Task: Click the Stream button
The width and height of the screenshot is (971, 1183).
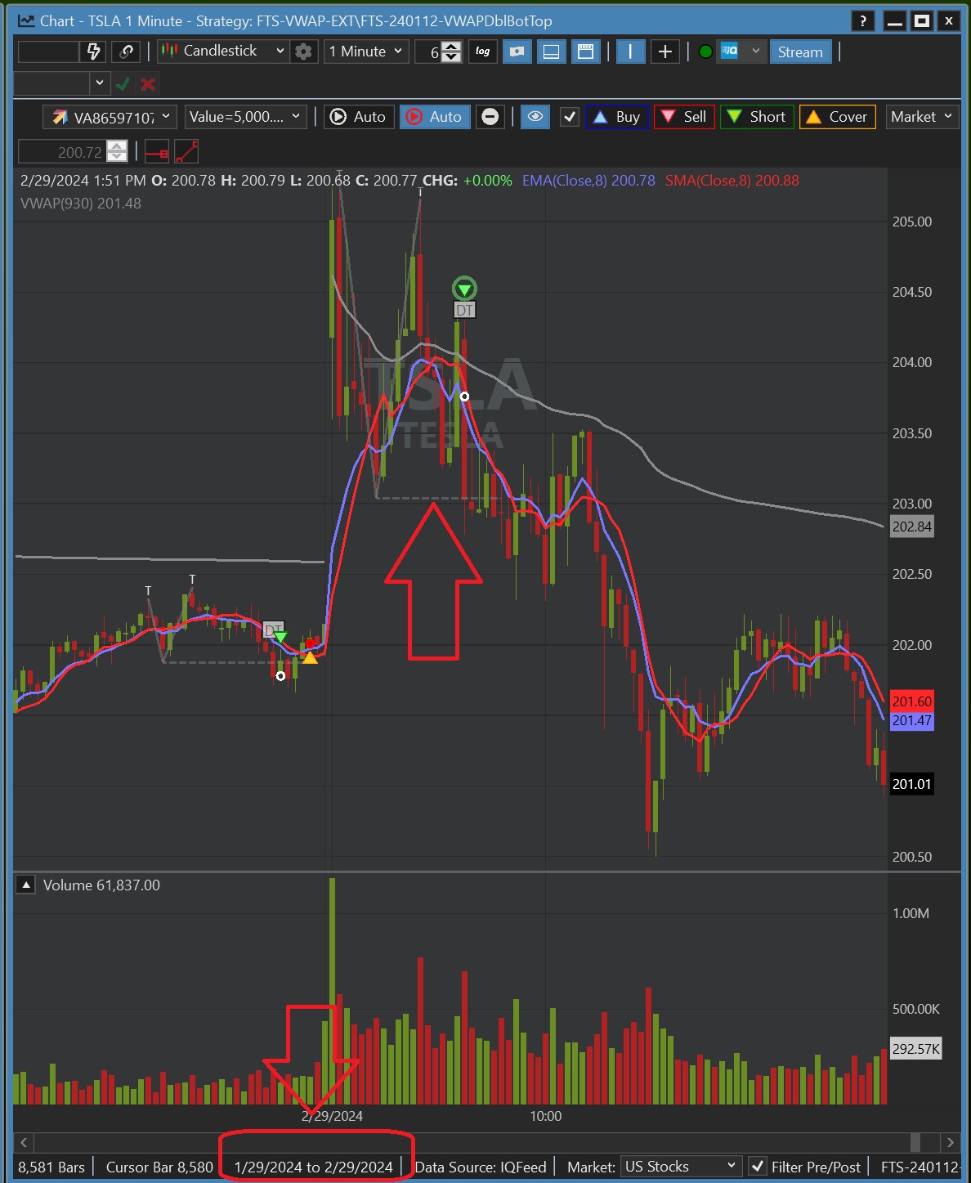Action: pyautogui.click(x=799, y=52)
